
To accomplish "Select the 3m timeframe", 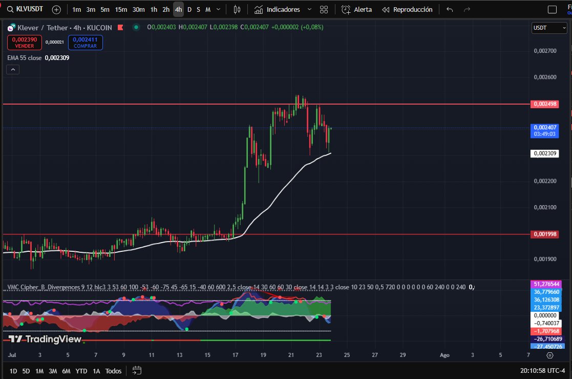I will (91, 10).
